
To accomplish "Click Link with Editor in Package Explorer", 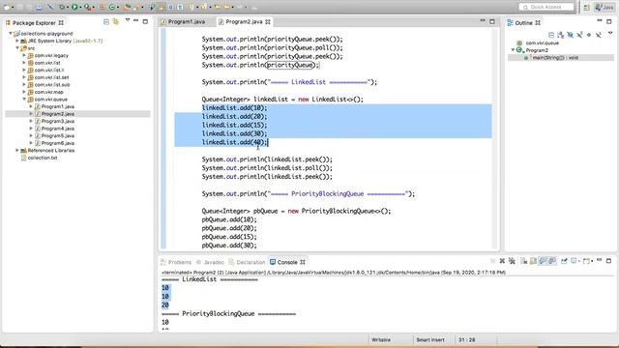I will coord(115,22).
